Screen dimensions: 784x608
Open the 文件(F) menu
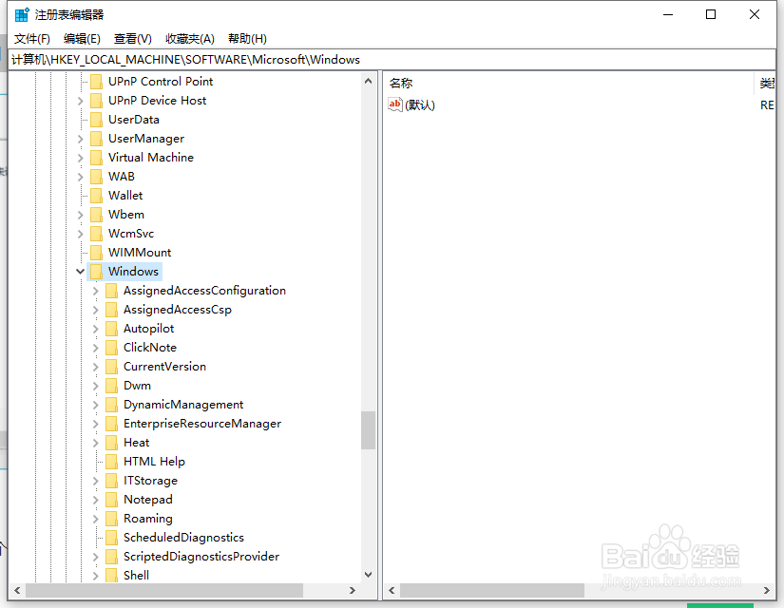[32, 39]
